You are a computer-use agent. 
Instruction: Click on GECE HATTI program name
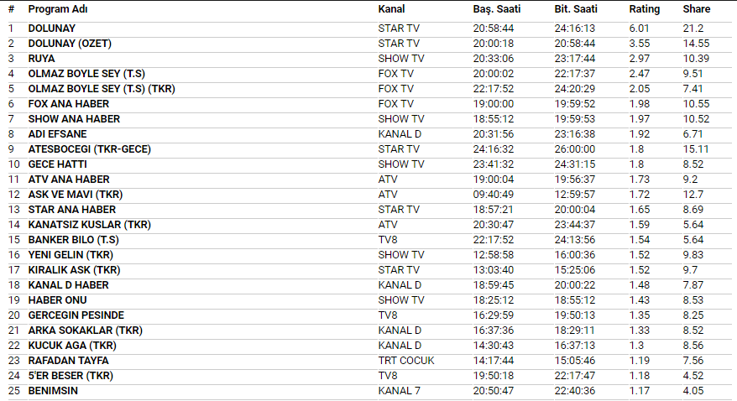pos(57,164)
